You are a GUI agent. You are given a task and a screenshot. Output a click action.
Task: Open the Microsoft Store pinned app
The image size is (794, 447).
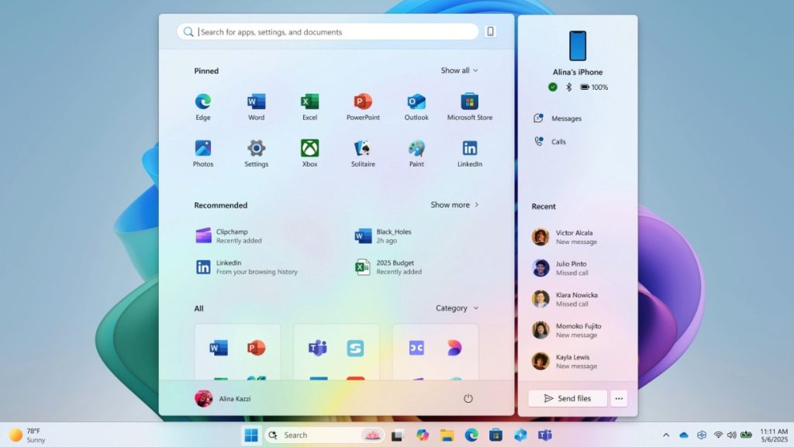pyautogui.click(x=469, y=107)
